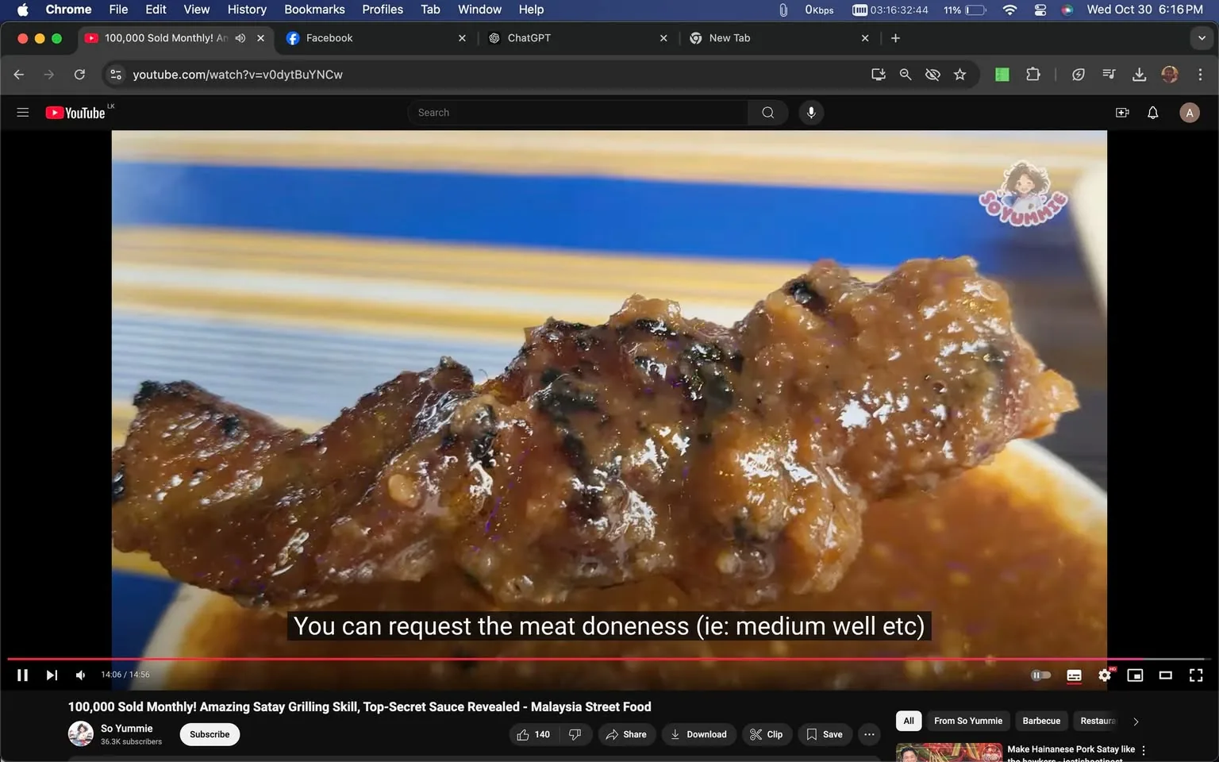Skip to the next video
This screenshot has height=762, width=1219.
tap(51, 675)
